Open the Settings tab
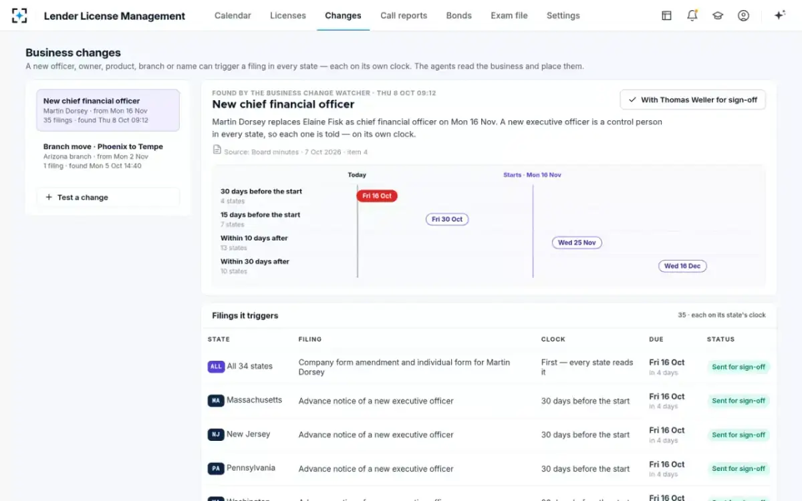This screenshot has width=802, height=501. coord(563,15)
